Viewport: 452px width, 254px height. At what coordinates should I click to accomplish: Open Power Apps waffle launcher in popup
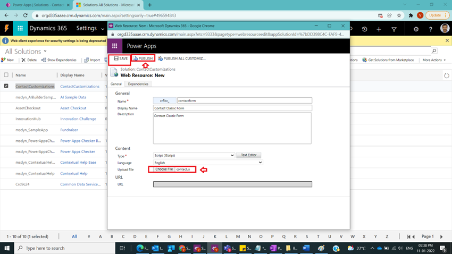click(115, 46)
